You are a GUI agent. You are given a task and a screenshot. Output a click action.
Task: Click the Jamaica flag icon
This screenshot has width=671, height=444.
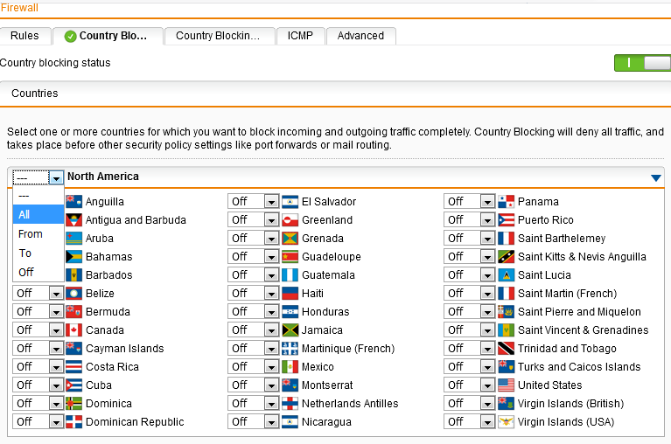click(x=290, y=330)
